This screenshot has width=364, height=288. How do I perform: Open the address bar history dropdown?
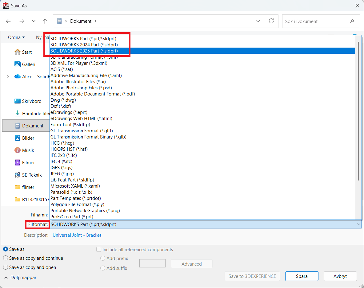pyautogui.click(x=258, y=21)
